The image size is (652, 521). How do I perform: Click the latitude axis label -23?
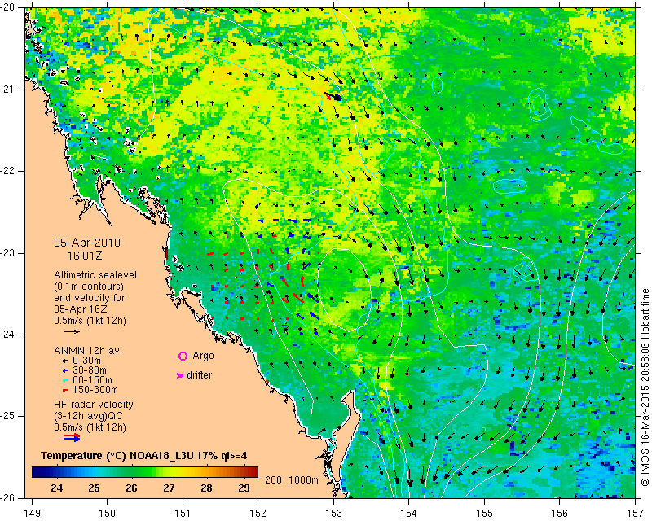pos(7,253)
